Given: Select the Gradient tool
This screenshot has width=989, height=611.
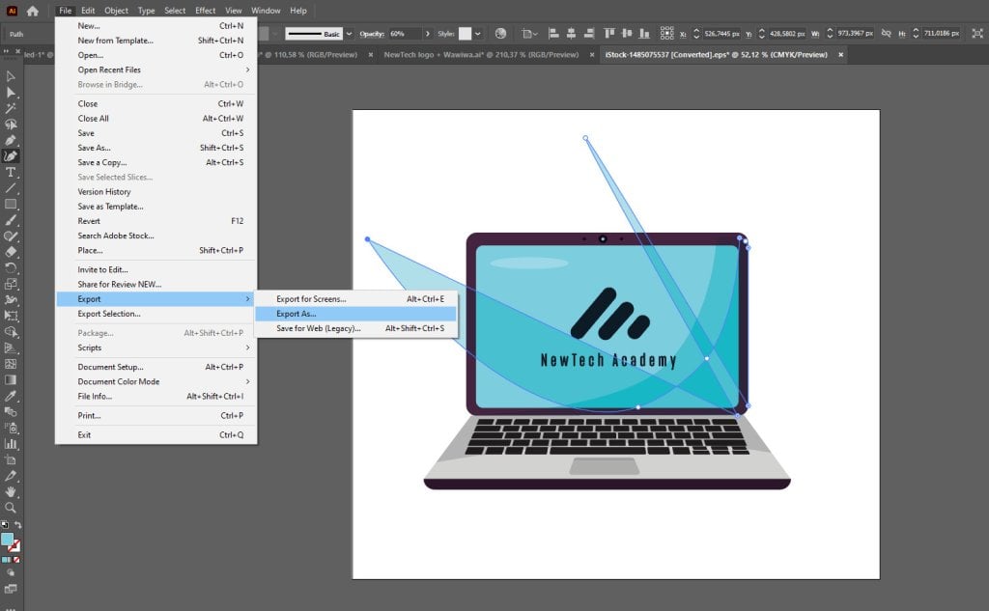Looking at the screenshot, I should (x=11, y=379).
